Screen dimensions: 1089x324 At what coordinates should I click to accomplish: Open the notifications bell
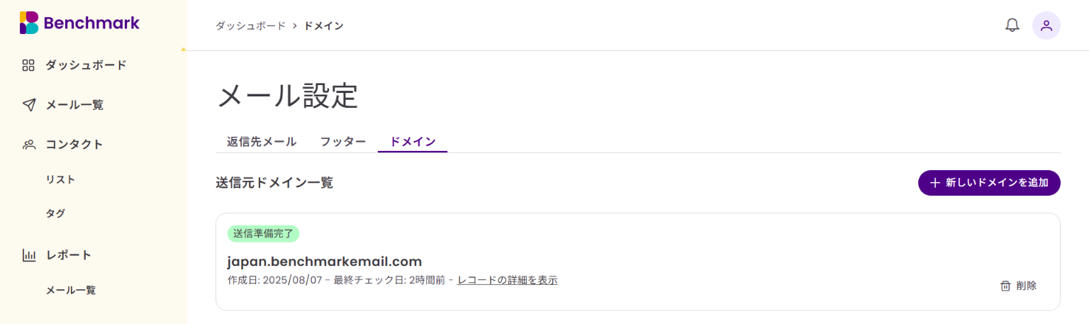[1012, 26]
